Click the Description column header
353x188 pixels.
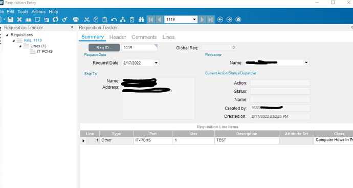tap(247, 134)
